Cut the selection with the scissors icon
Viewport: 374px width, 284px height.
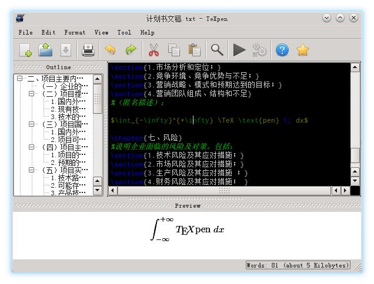click(153, 50)
